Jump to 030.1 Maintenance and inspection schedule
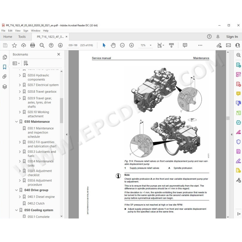The image size is (242, 242). point(40,132)
